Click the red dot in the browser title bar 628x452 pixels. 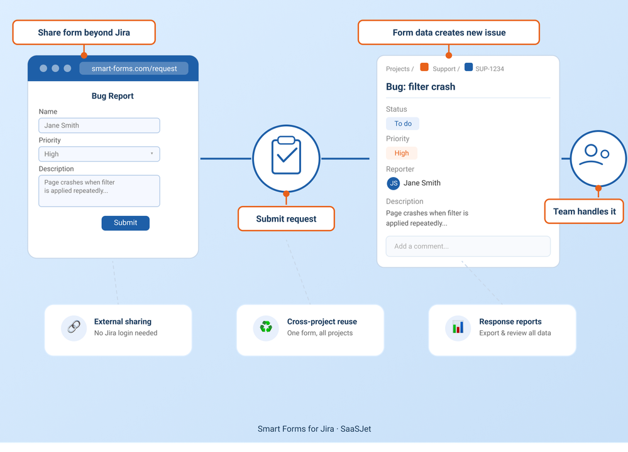click(43, 68)
